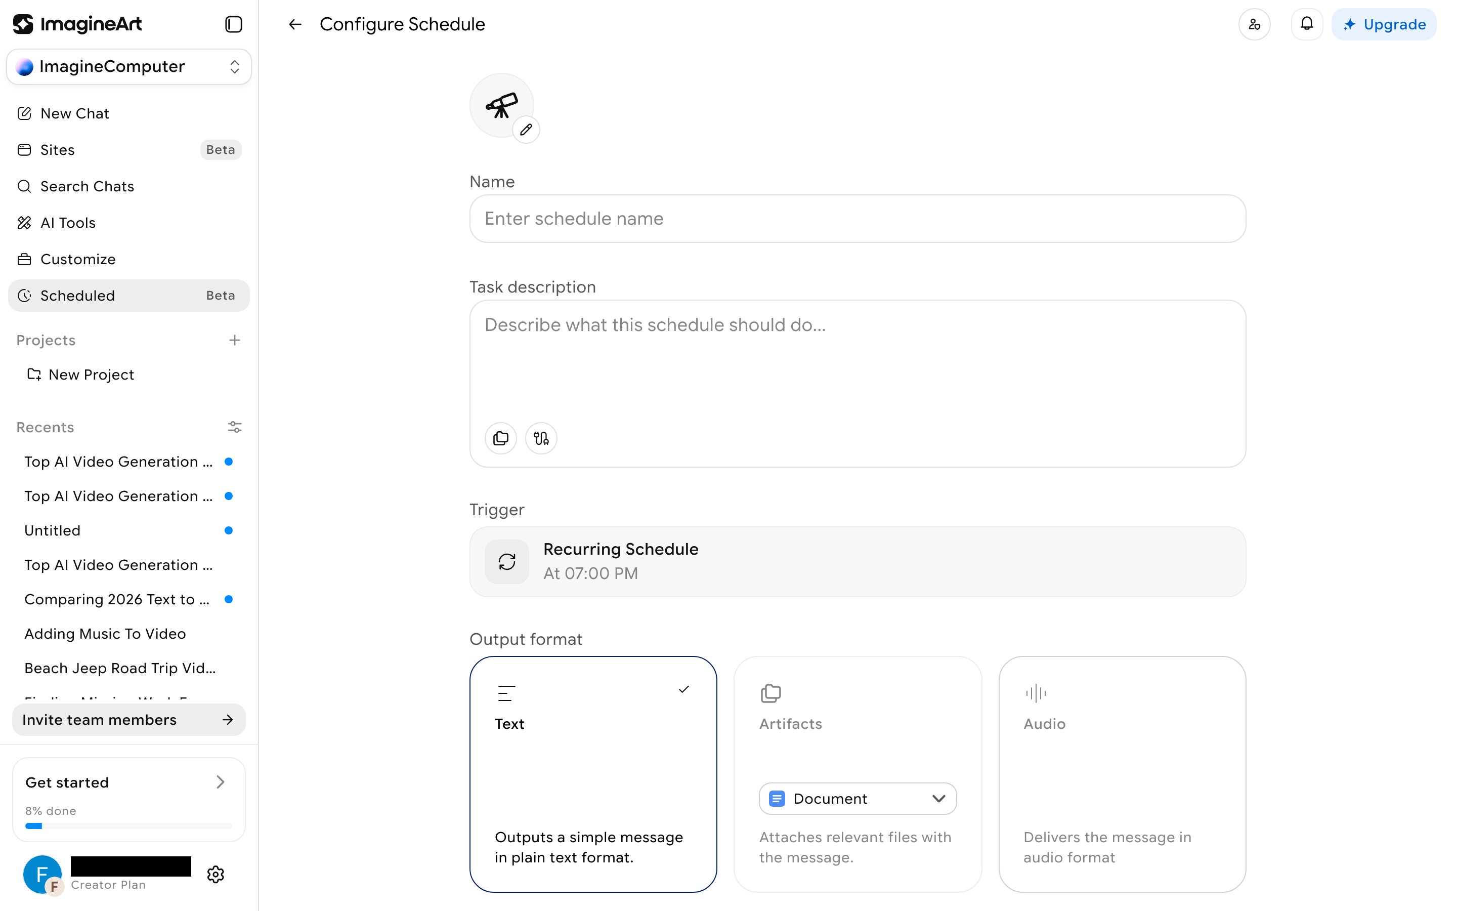The width and height of the screenshot is (1457, 911).
Task: Open AI Tools
Action: click(x=129, y=223)
